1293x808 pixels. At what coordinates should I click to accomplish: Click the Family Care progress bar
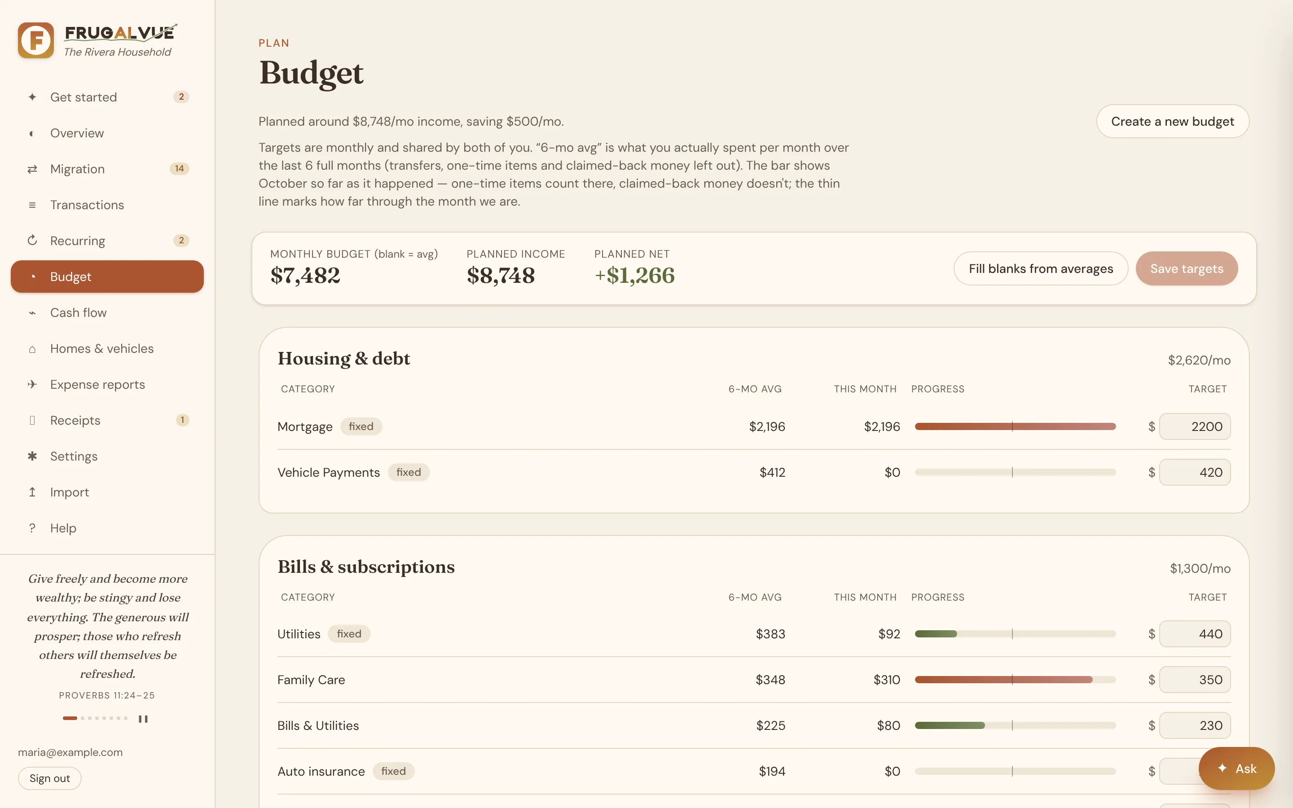(x=1015, y=680)
